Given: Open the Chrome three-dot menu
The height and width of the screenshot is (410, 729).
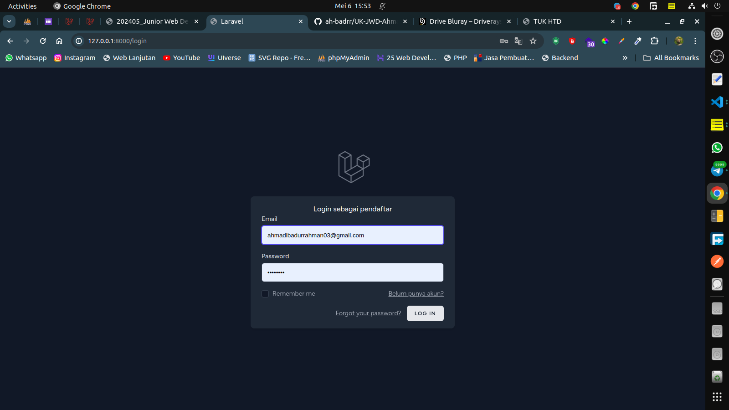Looking at the screenshot, I should pyautogui.click(x=695, y=41).
